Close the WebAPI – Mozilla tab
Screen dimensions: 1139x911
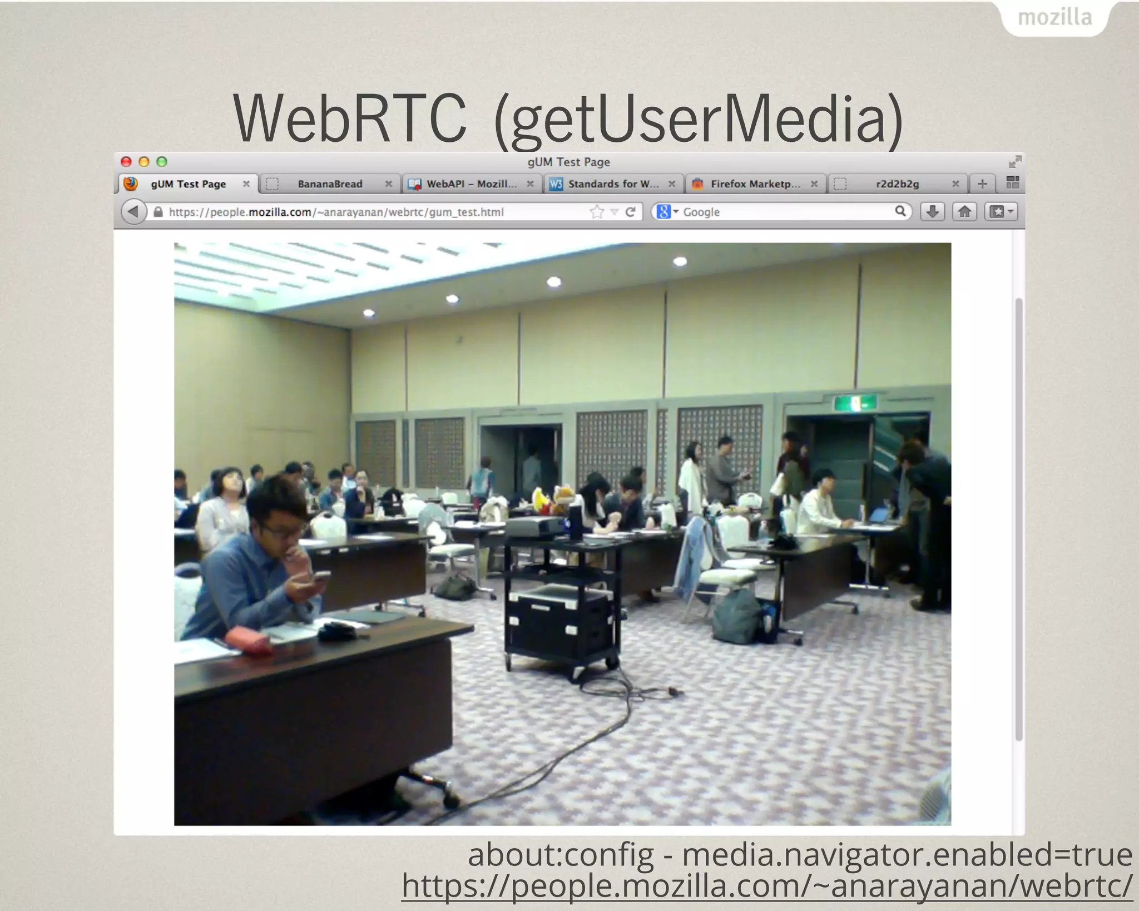[531, 184]
